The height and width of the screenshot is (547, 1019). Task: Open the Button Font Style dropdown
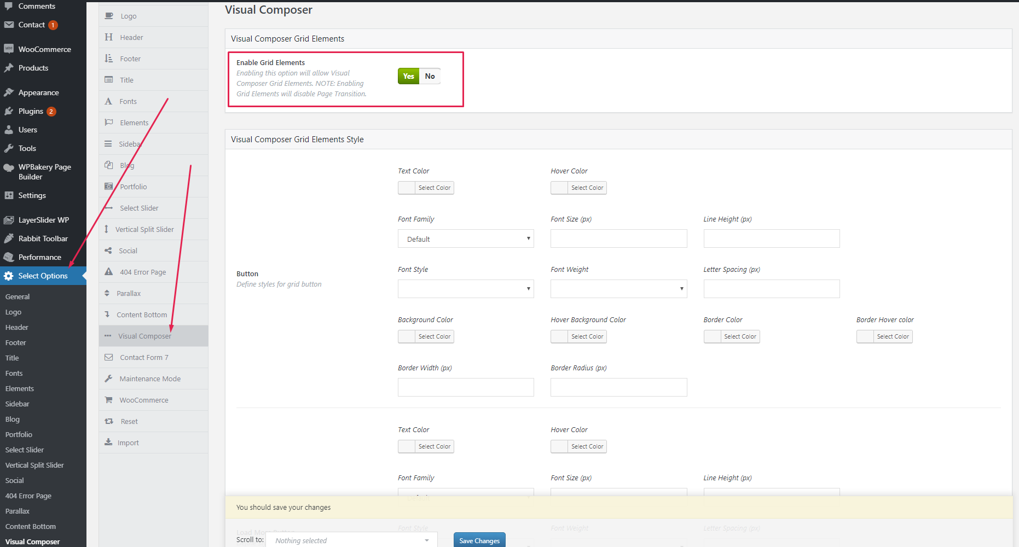pos(466,289)
